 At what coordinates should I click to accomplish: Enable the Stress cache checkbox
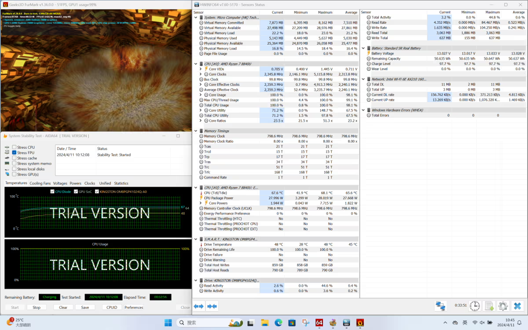[15, 158]
